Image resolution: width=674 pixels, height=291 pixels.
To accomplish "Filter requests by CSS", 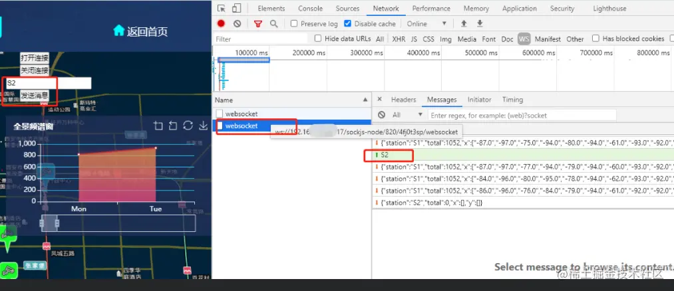I will pos(428,39).
